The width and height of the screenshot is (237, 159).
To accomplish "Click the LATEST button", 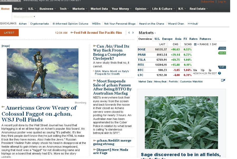I will pos(9,32).
